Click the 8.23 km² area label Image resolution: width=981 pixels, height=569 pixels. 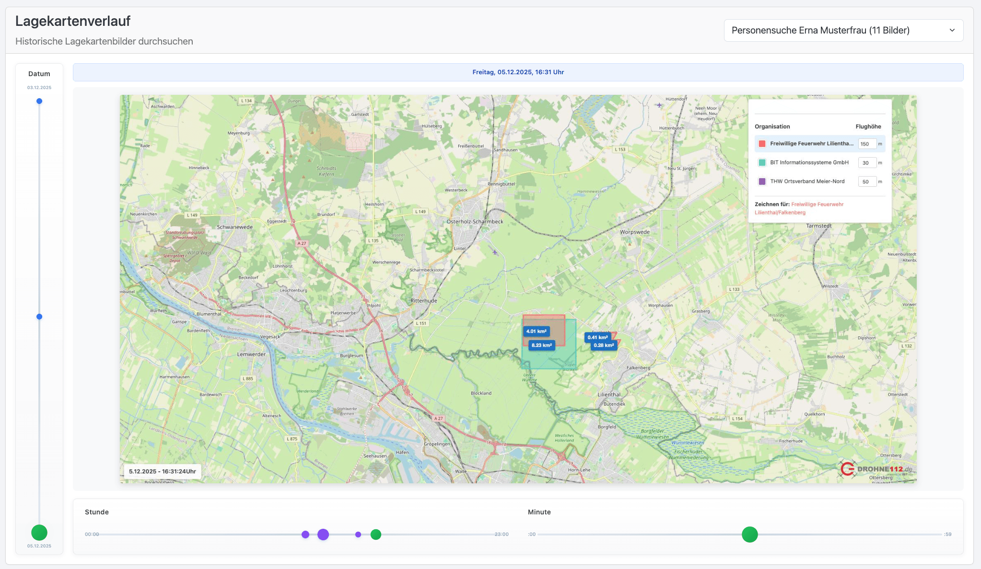click(x=542, y=345)
